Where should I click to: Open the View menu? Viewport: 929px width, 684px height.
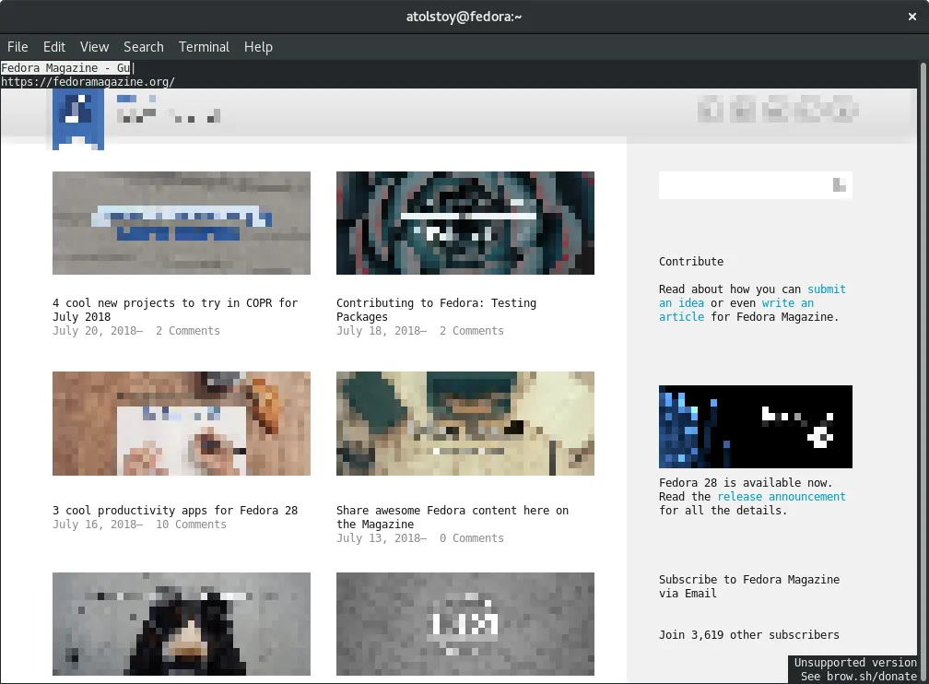94,47
